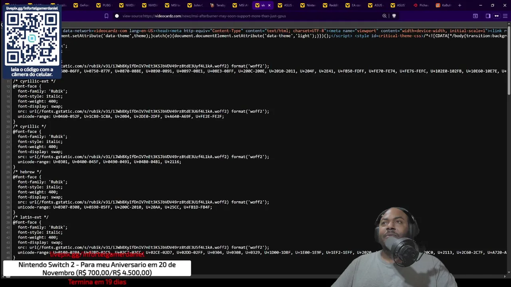Viewport: 511px width, 287px height.
Task: Open the Brave Shields lion icon
Action: coord(394,16)
